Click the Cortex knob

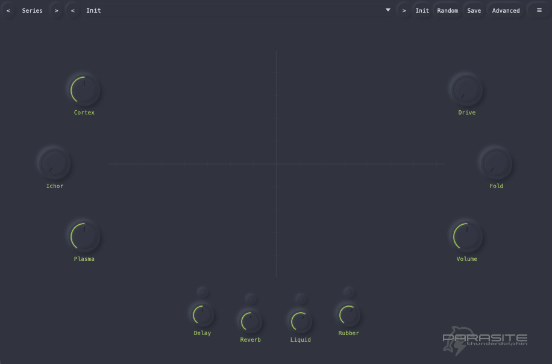[84, 89]
